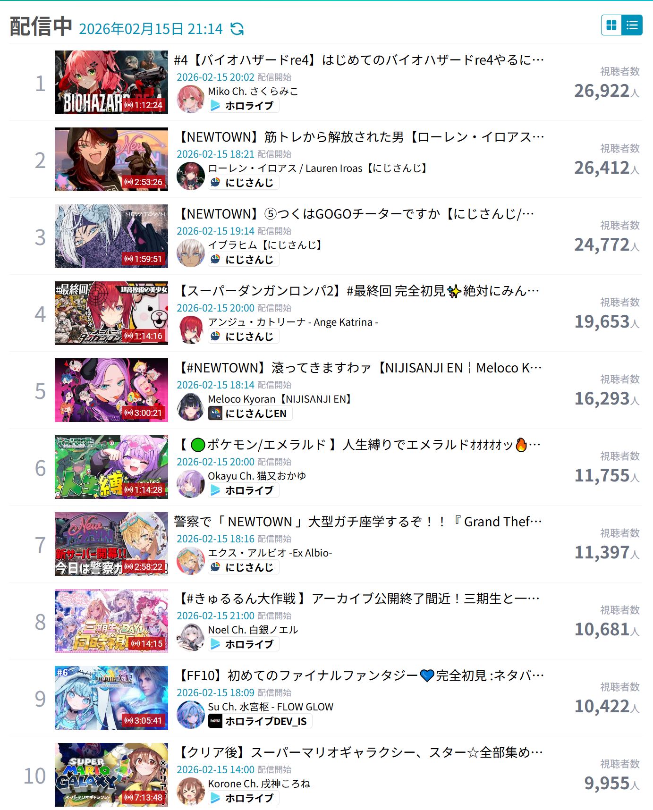
Task: Open the バイオハザードre4 stream title
Action: [359, 60]
